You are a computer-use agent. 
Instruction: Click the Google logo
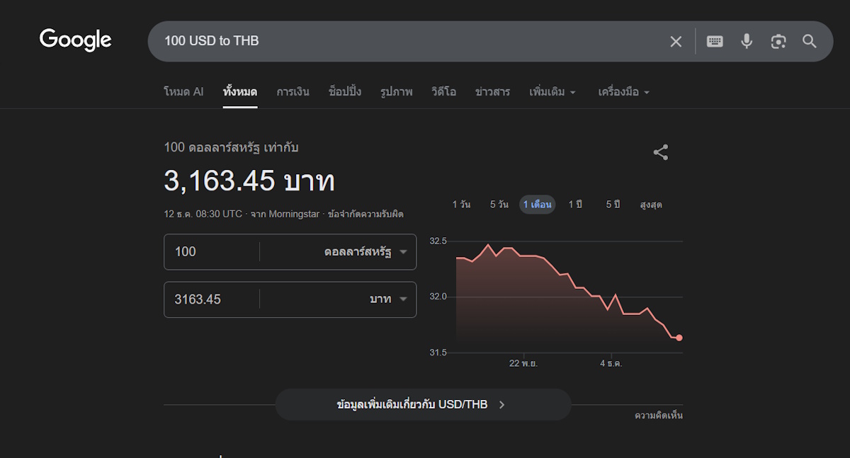pos(76,40)
